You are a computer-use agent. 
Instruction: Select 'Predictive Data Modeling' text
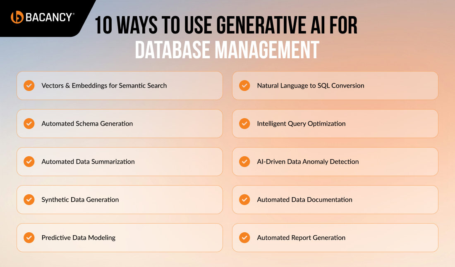click(x=78, y=237)
